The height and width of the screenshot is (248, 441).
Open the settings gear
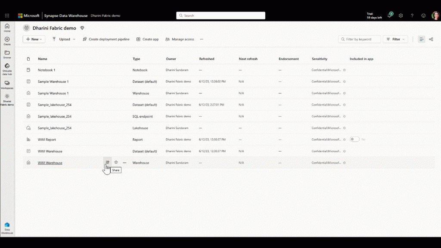pos(401,16)
